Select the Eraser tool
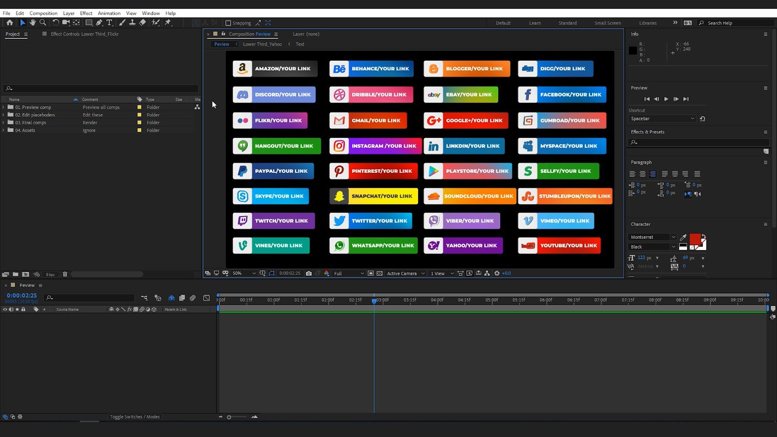777x437 pixels. [142, 23]
